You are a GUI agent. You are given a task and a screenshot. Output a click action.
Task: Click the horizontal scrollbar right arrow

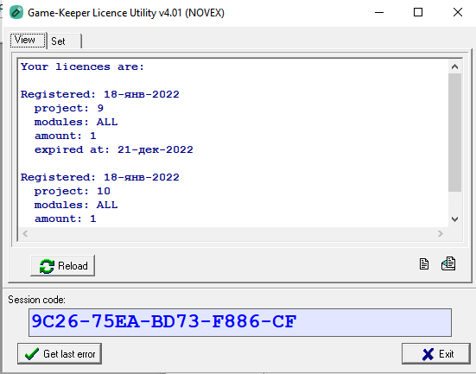tap(441, 233)
